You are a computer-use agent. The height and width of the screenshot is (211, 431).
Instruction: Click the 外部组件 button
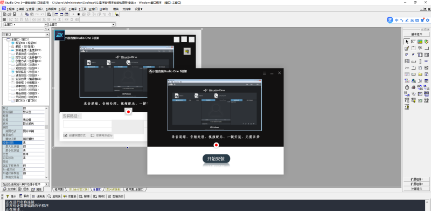(x=416, y=189)
